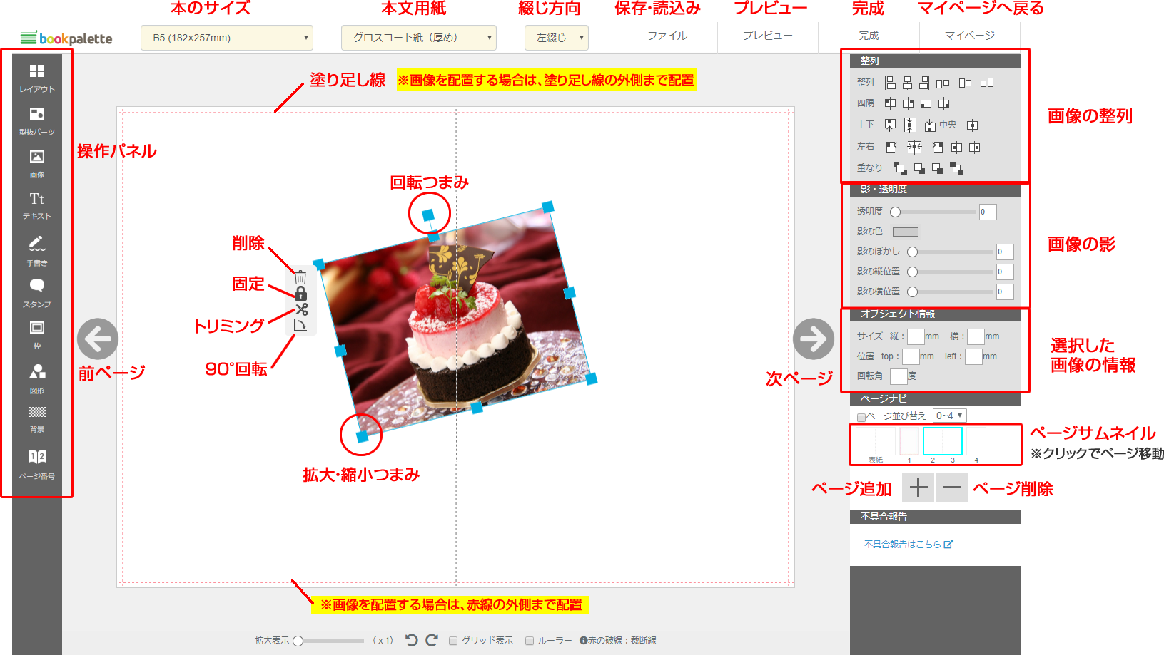Select the 枠 frame tool
This screenshot has width=1164, height=655.
click(37, 335)
